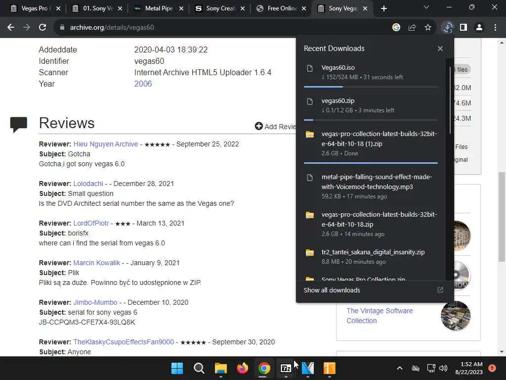
Task: Switch to the 01. Sony Ve tab
Action: pyautogui.click(x=96, y=8)
